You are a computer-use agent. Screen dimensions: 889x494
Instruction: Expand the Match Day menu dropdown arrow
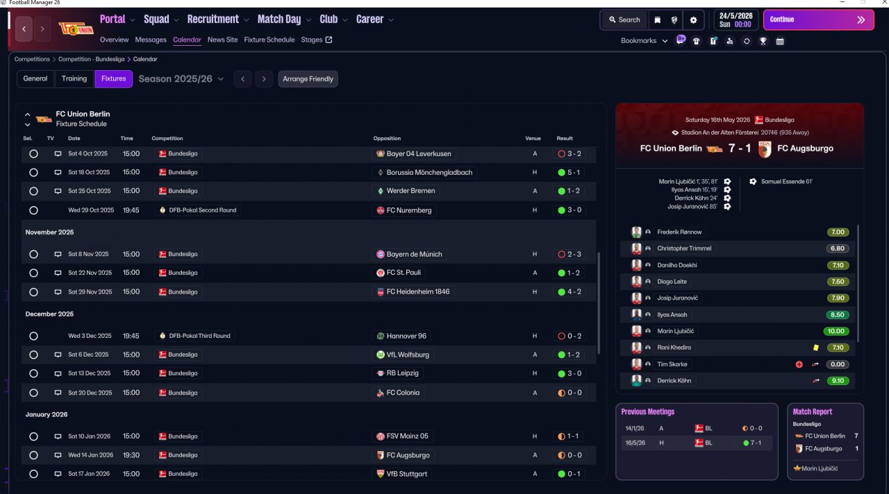(308, 20)
